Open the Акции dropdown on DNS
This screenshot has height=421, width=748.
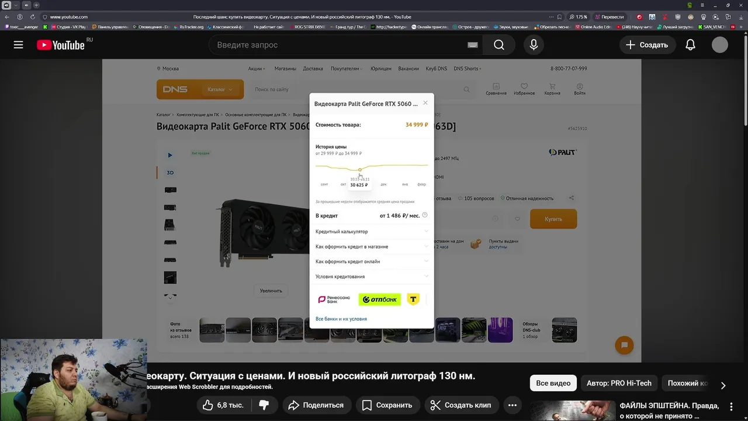[x=257, y=68]
